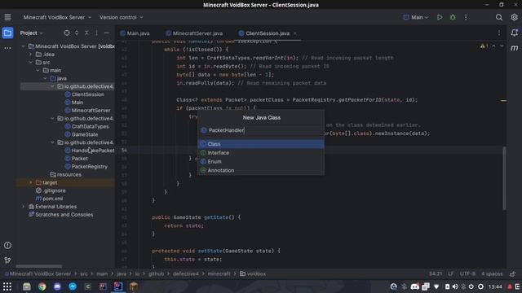Expand the target folder
The image size is (522, 293).
(x=31, y=182)
